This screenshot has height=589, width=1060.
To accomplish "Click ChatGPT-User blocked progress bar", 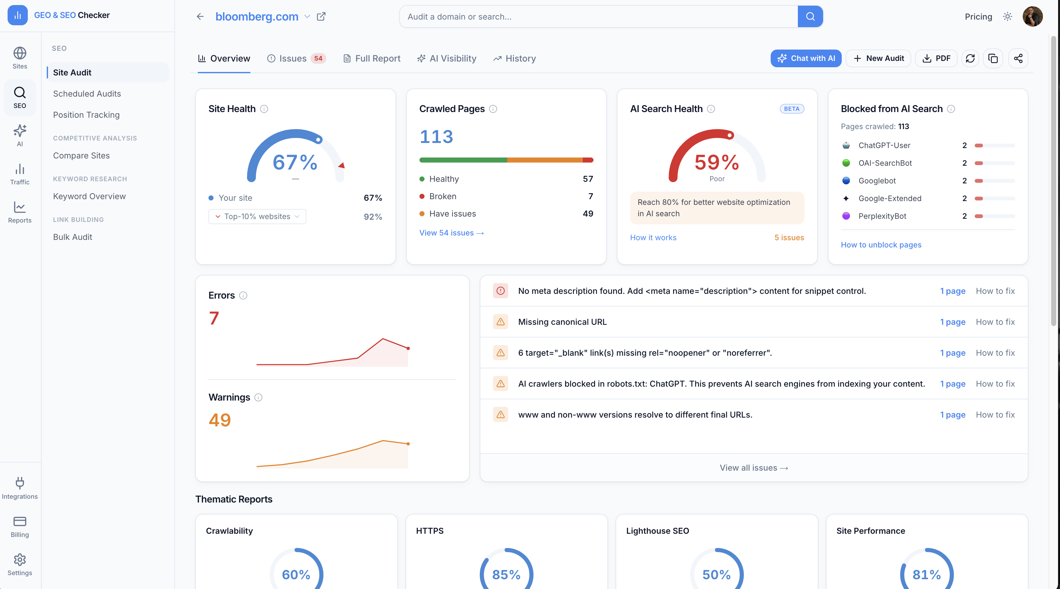I will point(995,146).
